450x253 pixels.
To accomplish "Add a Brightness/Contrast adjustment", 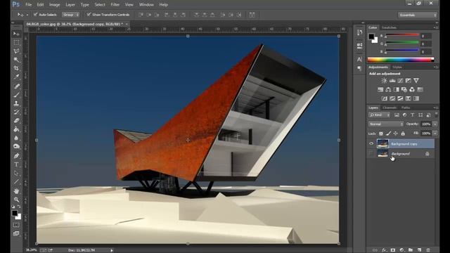I will click(384, 81).
